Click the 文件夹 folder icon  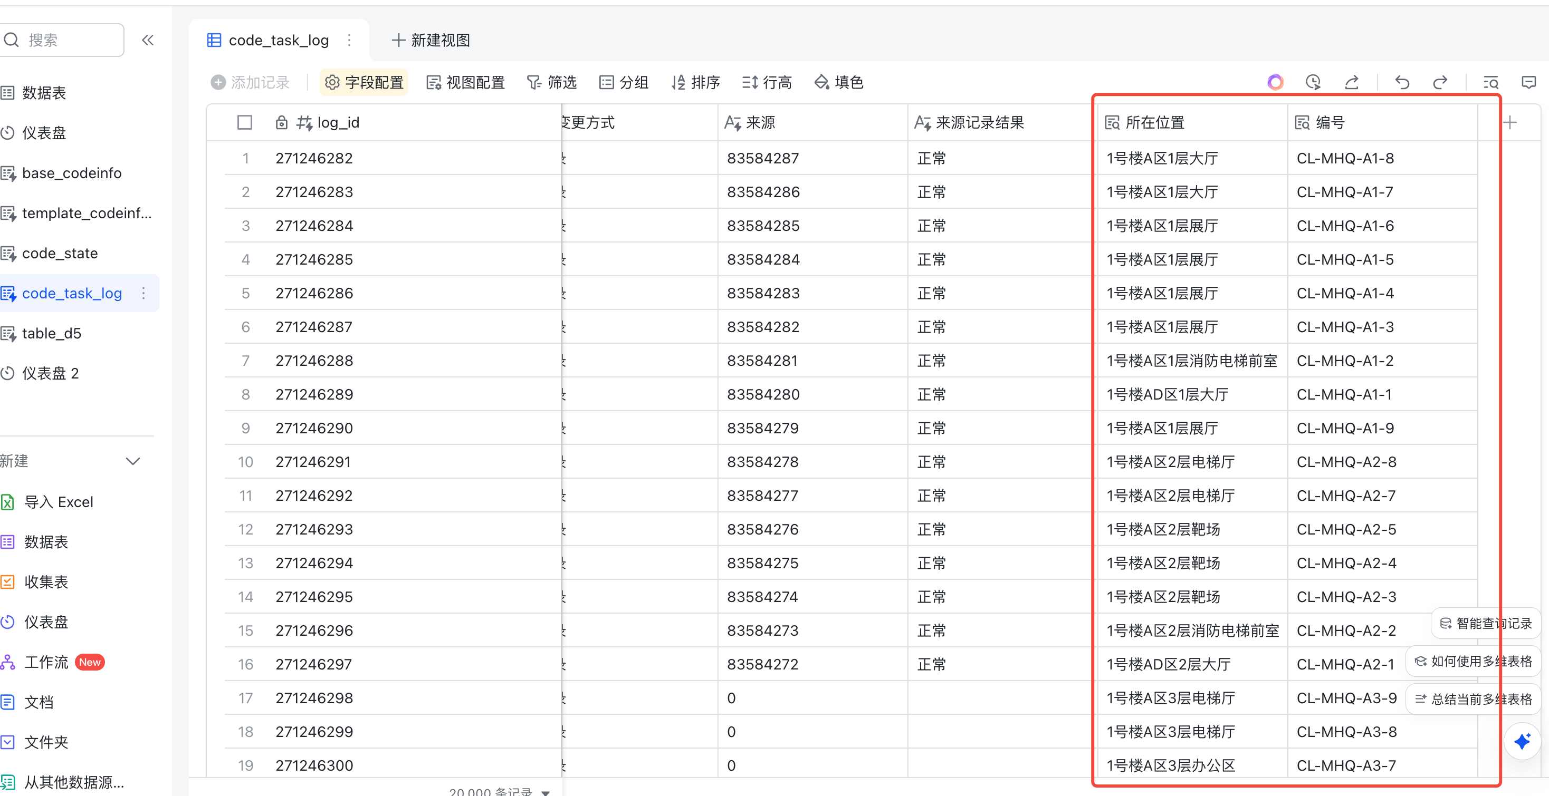[x=8, y=742]
